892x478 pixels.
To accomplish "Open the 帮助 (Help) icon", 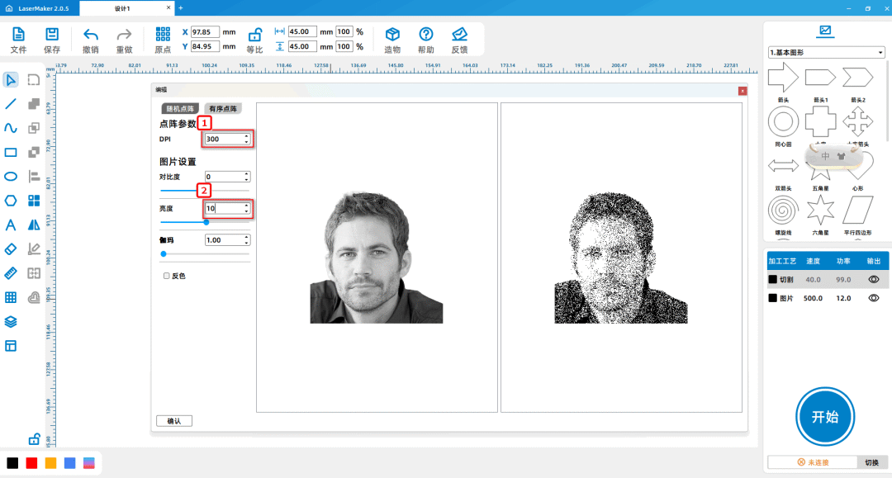I will tap(426, 35).
